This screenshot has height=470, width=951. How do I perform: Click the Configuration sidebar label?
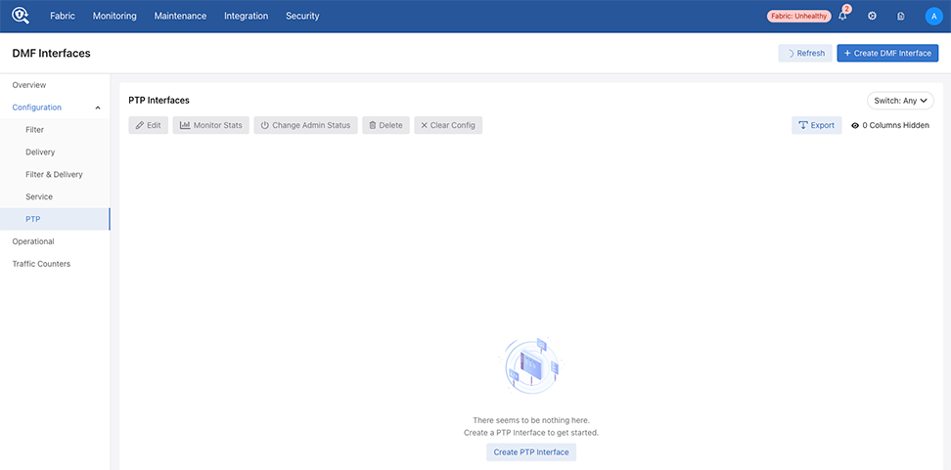(37, 107)
